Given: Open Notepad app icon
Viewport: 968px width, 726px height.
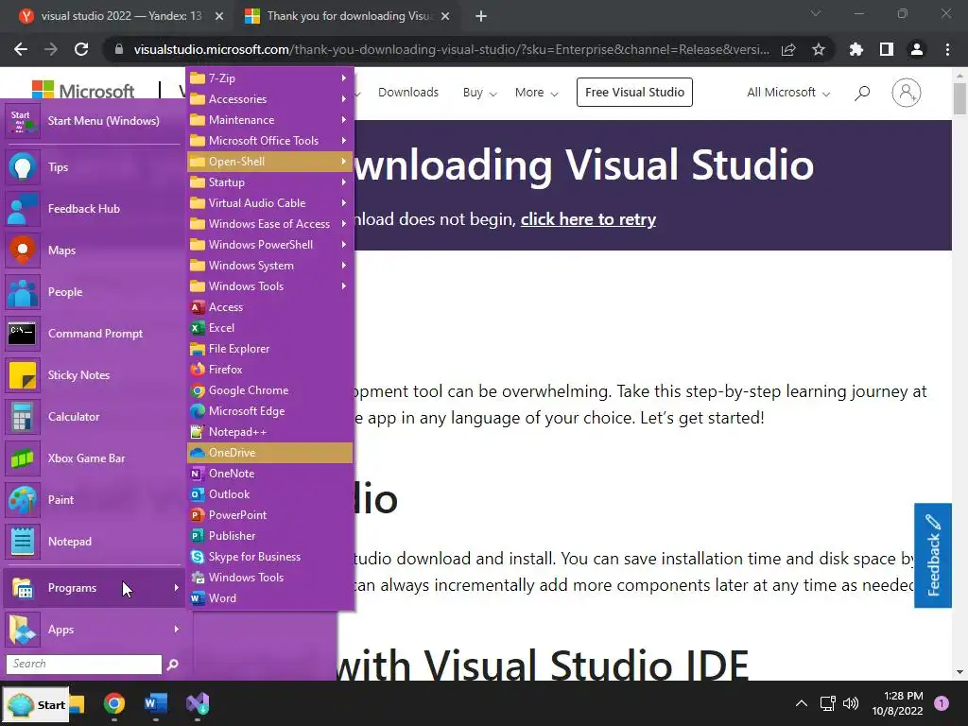Looking at the screenshot, I should 23,542.
